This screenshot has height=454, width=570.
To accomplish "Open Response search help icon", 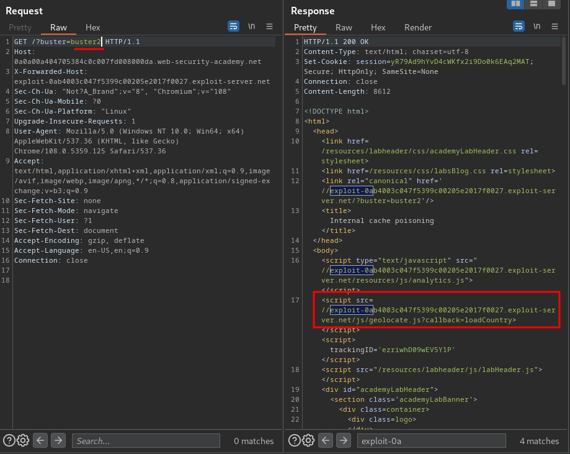I will (x=295, y=440).
